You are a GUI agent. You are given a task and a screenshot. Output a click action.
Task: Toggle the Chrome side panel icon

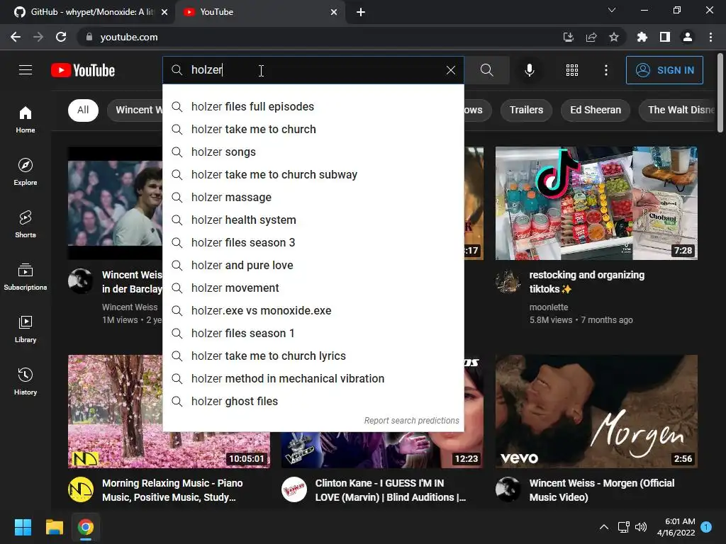[x=665, y=37]
